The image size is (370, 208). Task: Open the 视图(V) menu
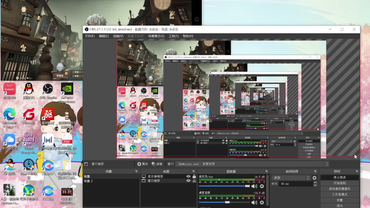pyautogui.click(x=118, y=36)
